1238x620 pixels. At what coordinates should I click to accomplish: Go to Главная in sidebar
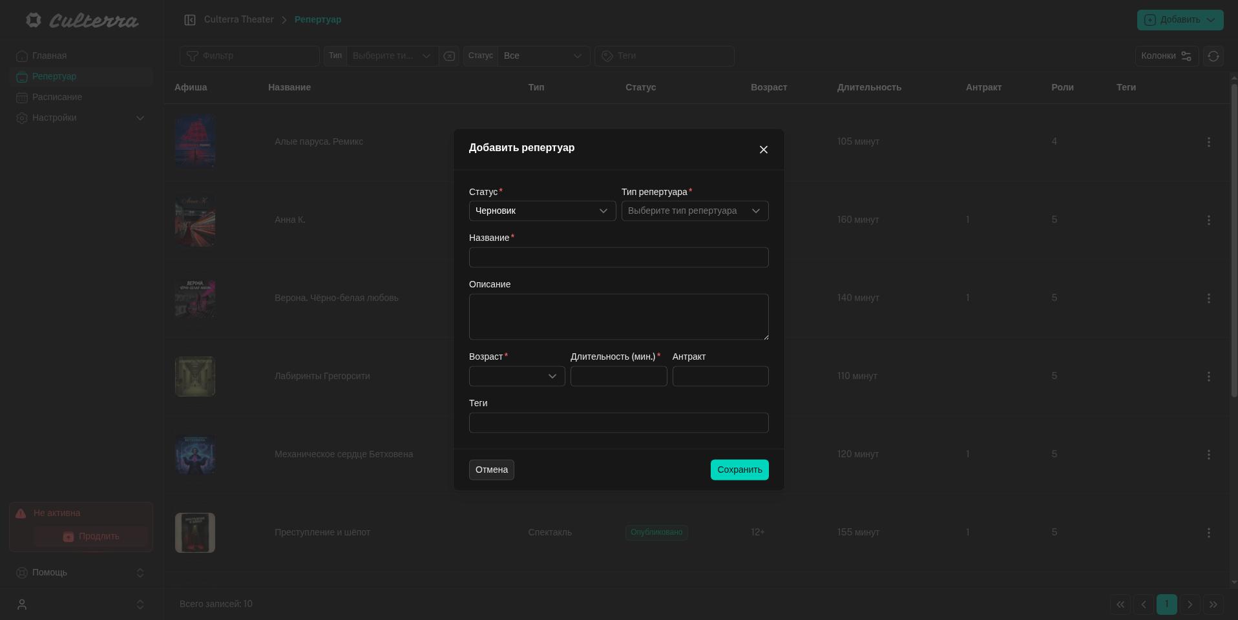[49, 56]
